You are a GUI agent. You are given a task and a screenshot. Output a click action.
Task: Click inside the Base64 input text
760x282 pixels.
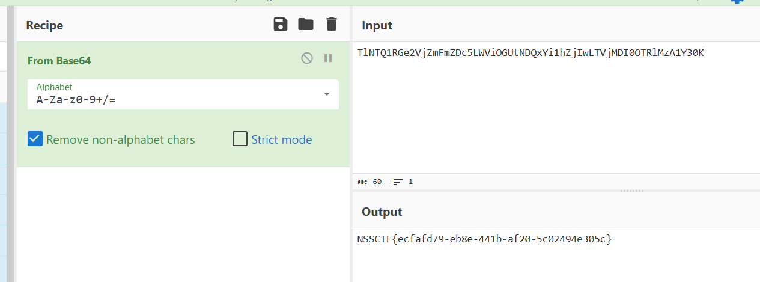[530, 53]
